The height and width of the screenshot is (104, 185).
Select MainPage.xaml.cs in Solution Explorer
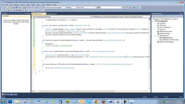(167, 38)
